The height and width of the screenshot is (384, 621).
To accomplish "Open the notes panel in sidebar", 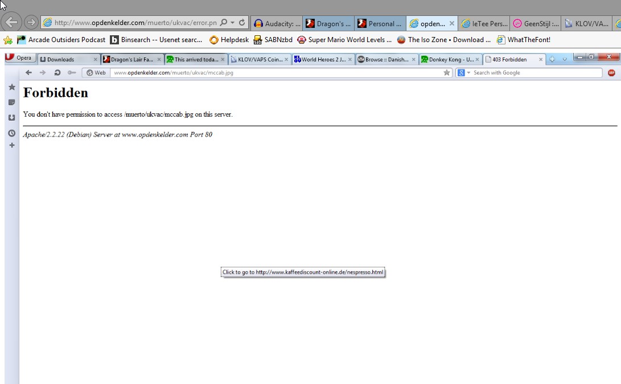I will pos(11,102).
